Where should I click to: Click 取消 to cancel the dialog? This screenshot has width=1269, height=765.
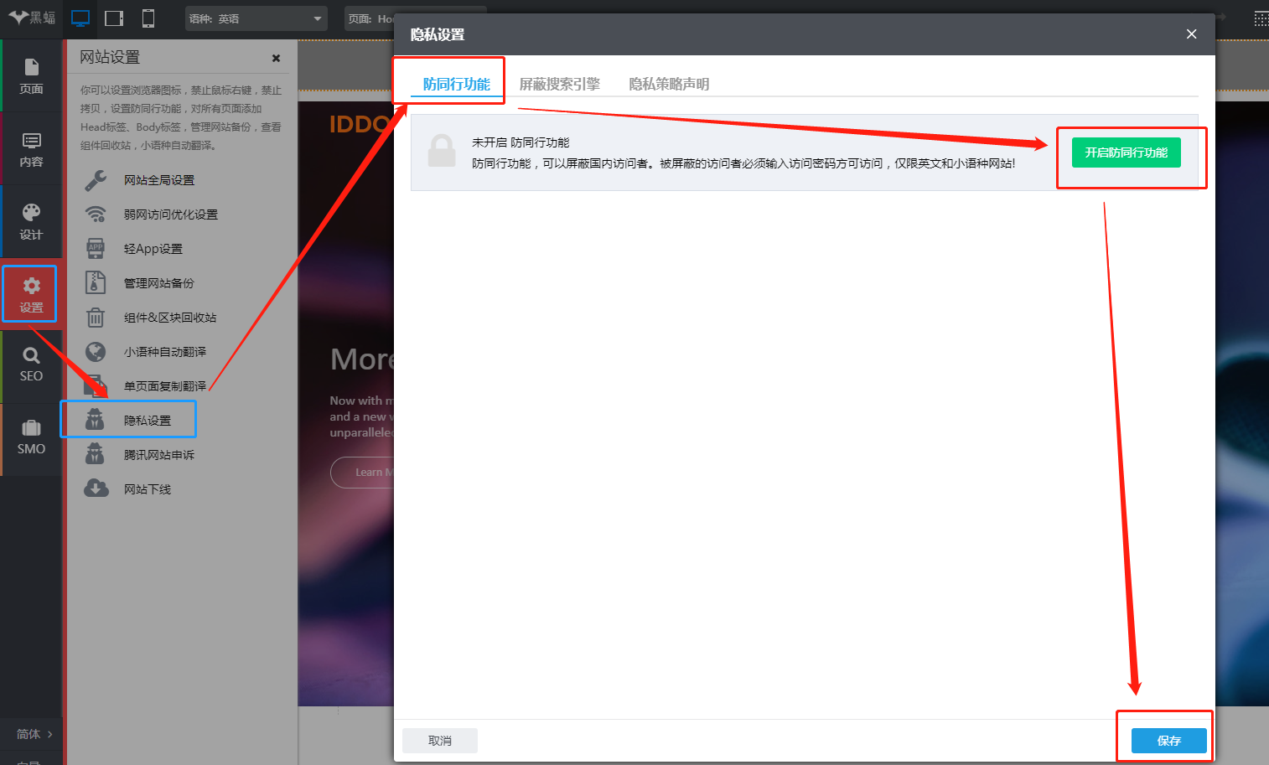[439, 741]
